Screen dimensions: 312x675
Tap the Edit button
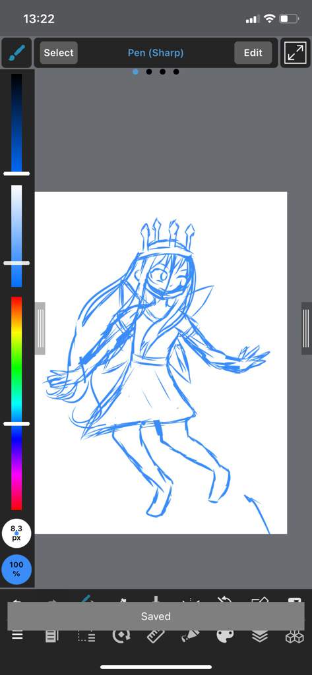click(x=253, y=53)
